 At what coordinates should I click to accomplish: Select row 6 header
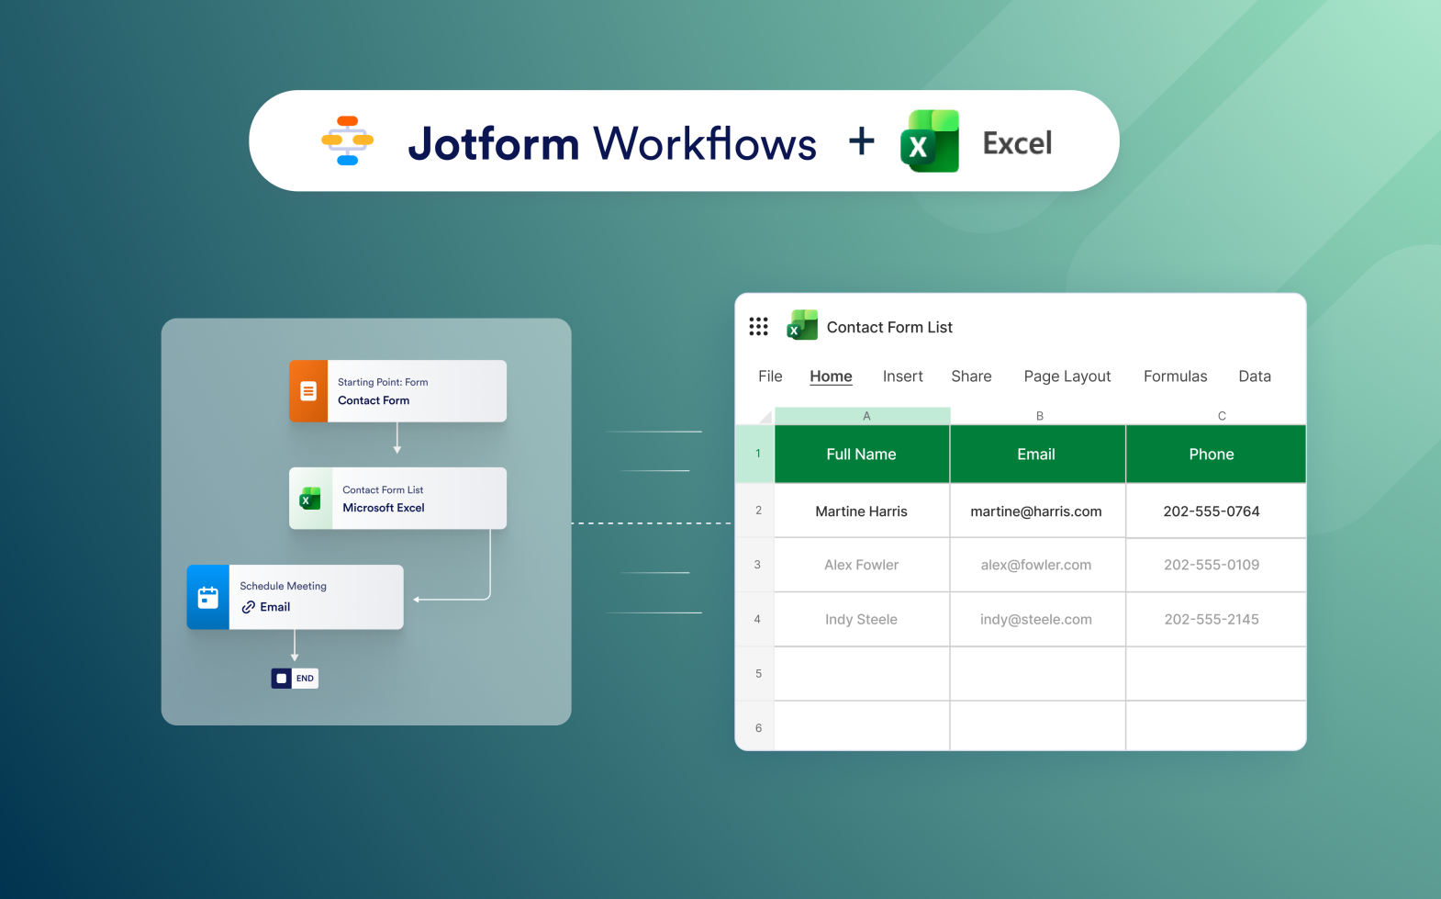755,726
